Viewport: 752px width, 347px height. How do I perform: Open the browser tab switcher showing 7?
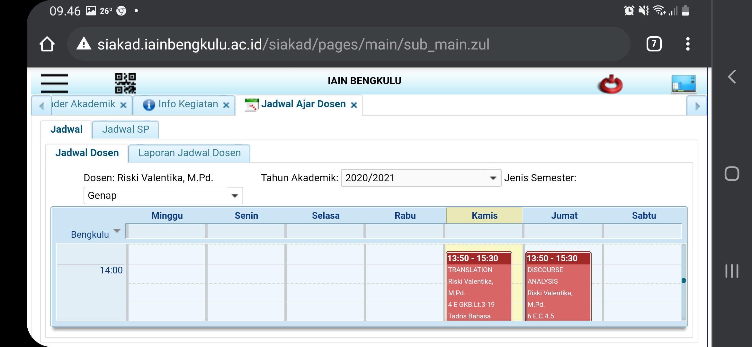point(654,44)
